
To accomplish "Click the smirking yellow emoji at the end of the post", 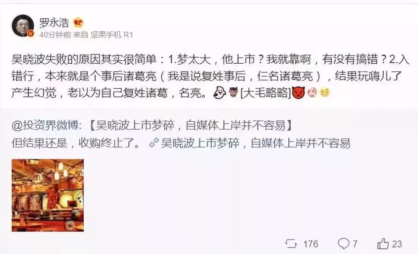I will click(x=325, y=93).
